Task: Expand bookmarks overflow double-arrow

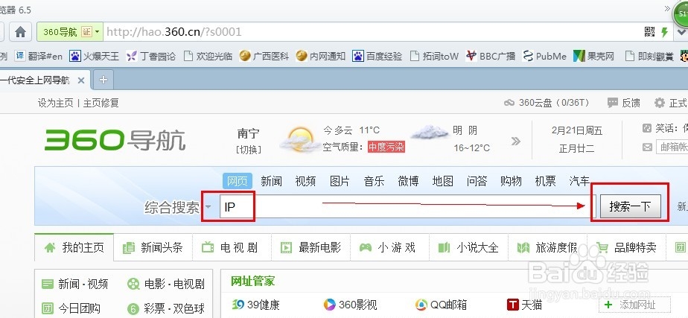Action: tap(667, 8)
